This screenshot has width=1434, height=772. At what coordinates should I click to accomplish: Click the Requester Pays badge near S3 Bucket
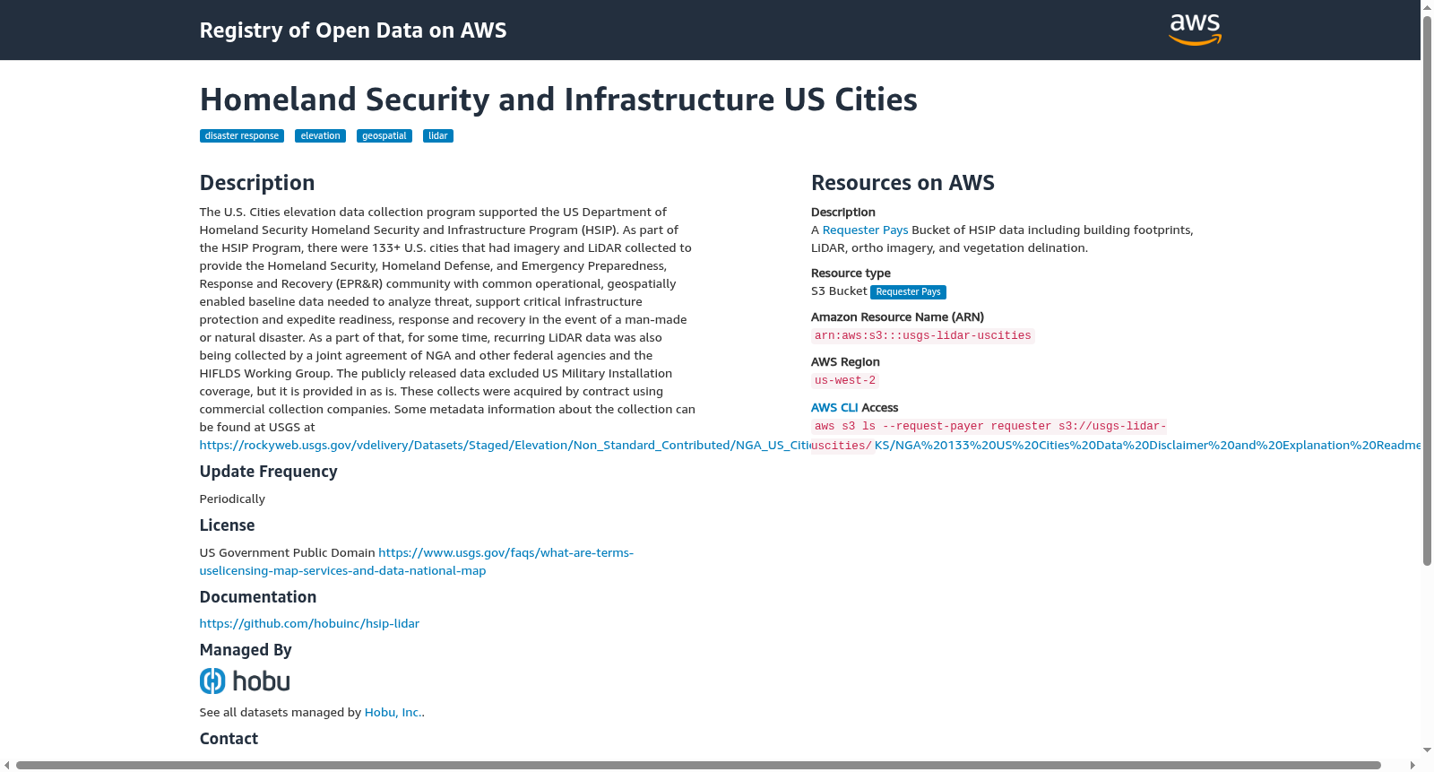click(908, 292)
